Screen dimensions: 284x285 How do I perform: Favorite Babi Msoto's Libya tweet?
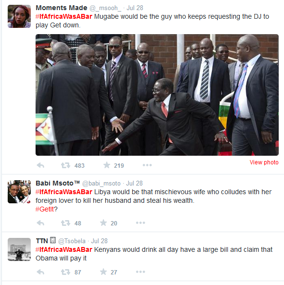coord(103,223)
